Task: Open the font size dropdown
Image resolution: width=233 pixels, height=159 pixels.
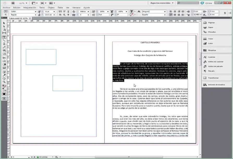Action: click(x=54, y=11)
